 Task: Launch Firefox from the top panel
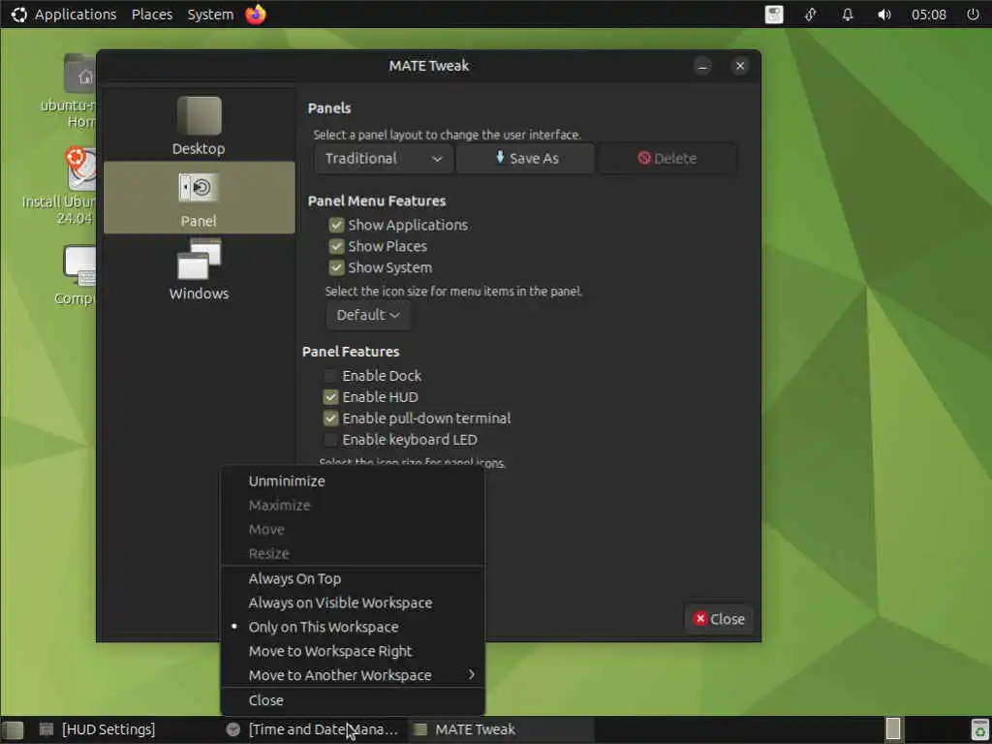pyautogui.click(x=256, y=14)
